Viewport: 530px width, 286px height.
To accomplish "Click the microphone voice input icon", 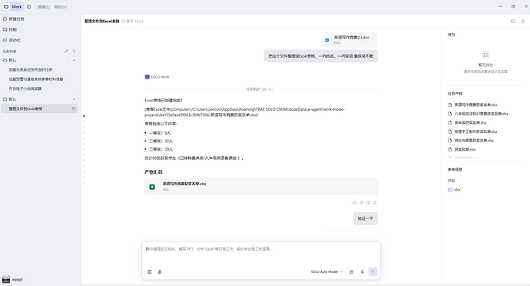I will (x=362, y=272).
